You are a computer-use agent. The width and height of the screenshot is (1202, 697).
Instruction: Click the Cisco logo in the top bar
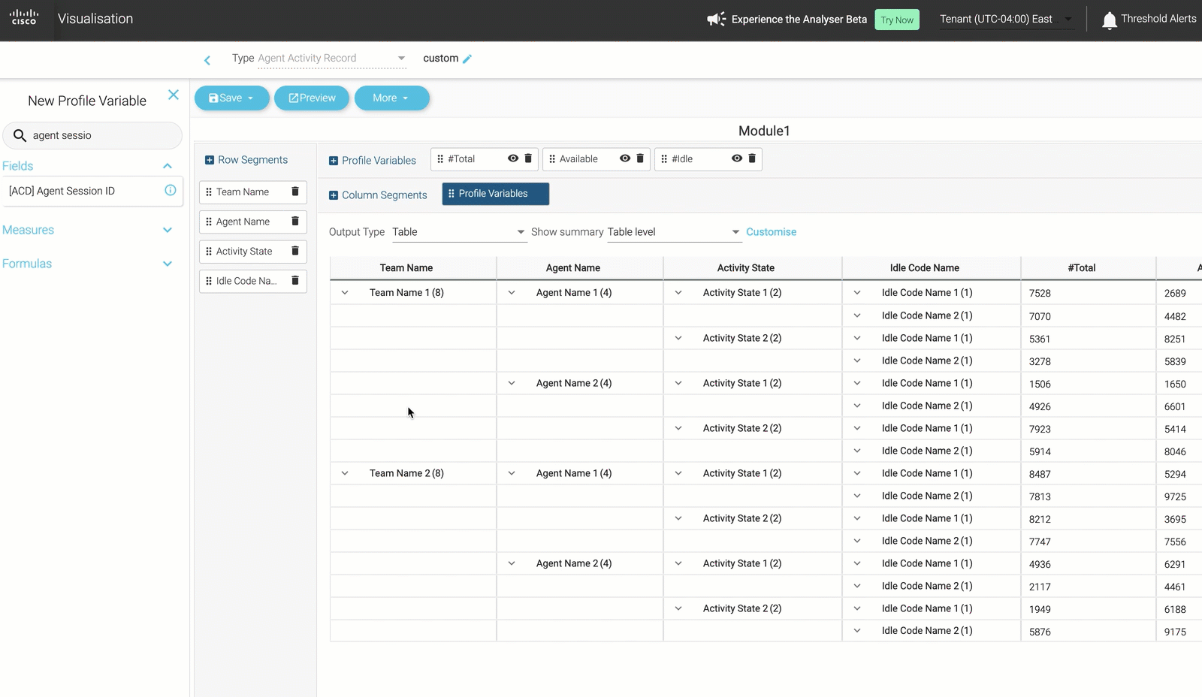tap(24, 18)
